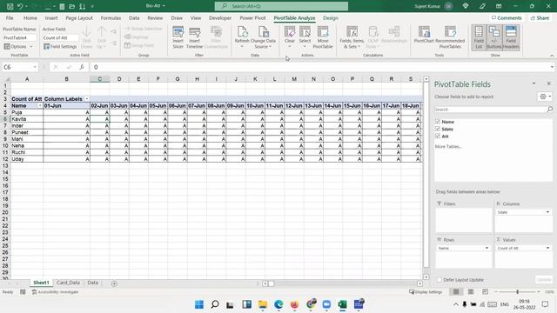Uncheck the Att field checkbox

coord(438,137)
